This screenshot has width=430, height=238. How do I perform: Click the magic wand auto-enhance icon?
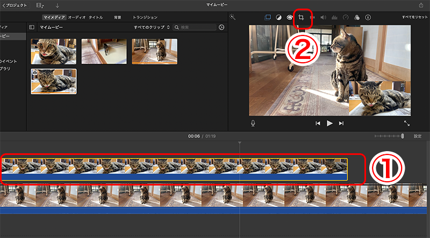[x=232, y=17]
